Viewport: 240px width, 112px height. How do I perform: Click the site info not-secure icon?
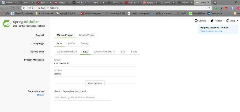pyautogui.click(x=24, y=8)
